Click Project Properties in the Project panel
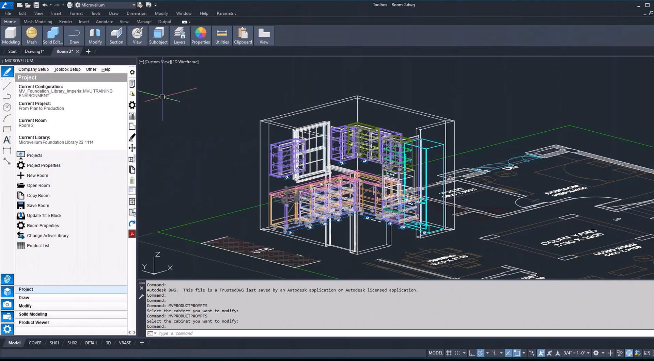The width and height of the screenshot is (654, 361). [x=44, y=165]
